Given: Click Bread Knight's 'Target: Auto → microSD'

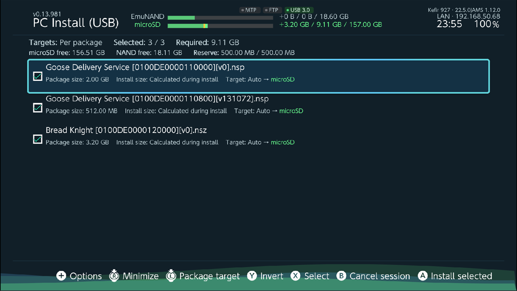Looking at the screenshot, I should tap(260, 142).
